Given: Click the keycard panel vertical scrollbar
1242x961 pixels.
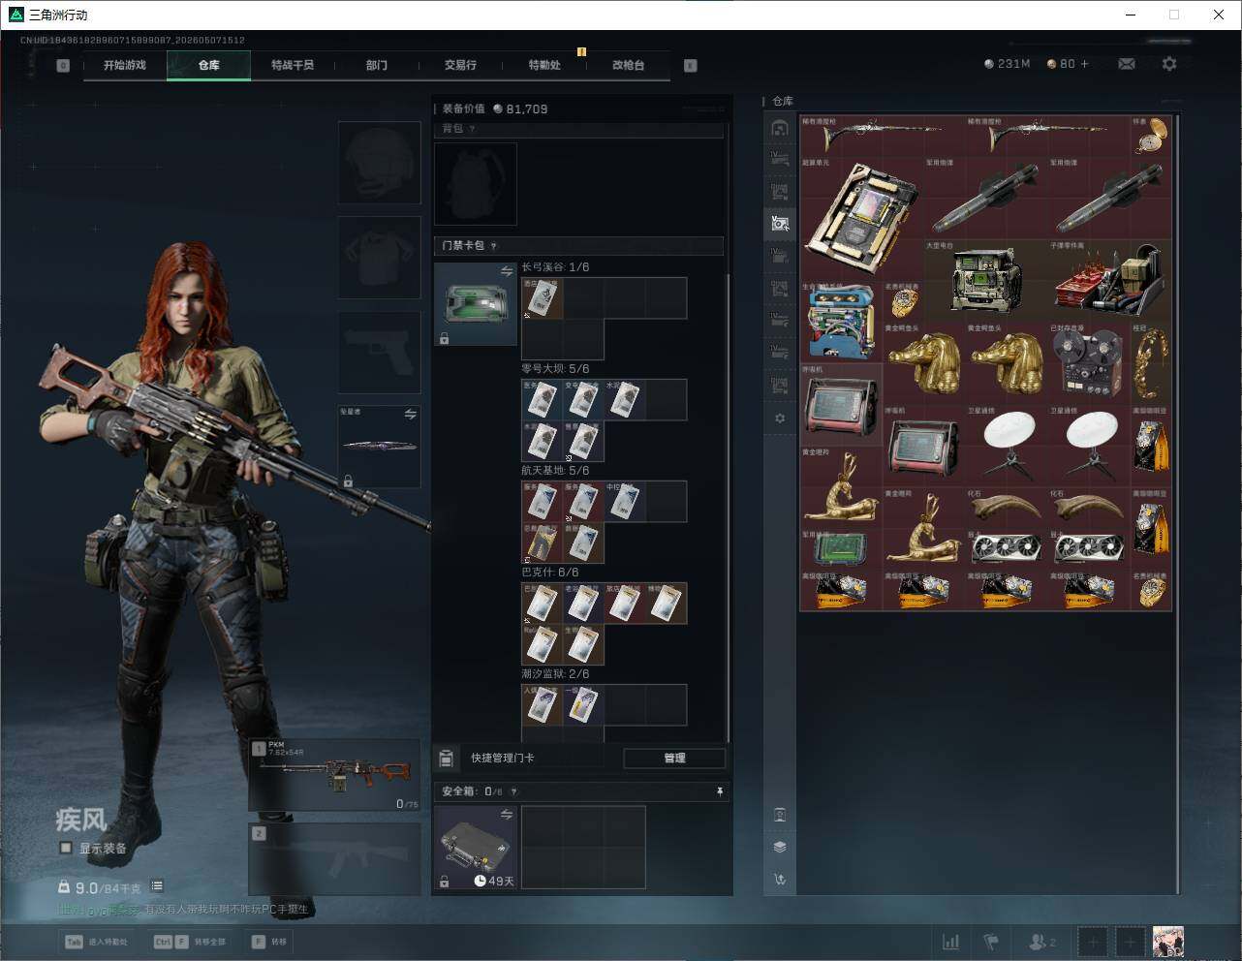Looking at the screenshot, I should 729,509.
